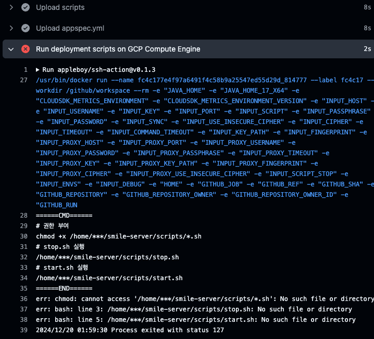Click the 'err: bash: line 3' error line
The width and height of the screenshot is (374, 339).
point(194,309)
